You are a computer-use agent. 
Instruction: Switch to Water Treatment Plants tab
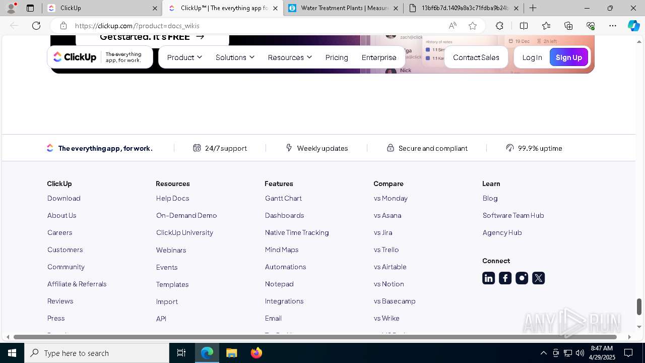point(344,8)
